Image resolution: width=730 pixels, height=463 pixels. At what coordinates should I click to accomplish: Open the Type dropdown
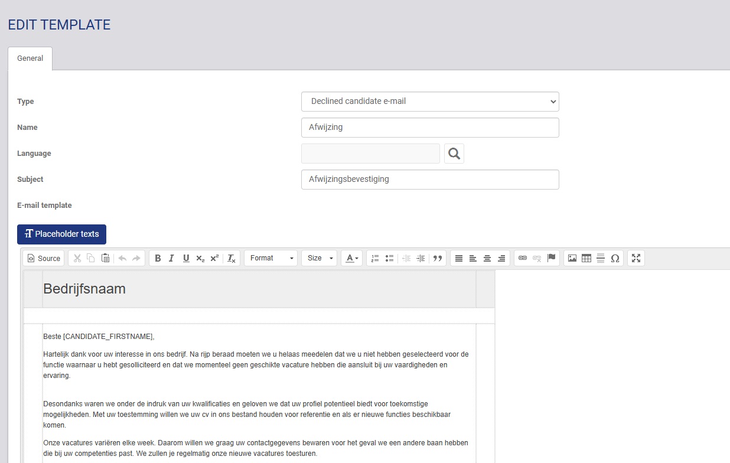point(430,102)
